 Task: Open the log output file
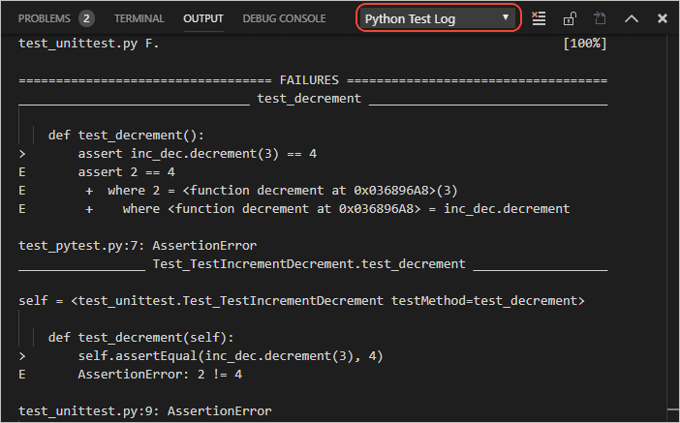pyautogui.click(x=600, y=18)
